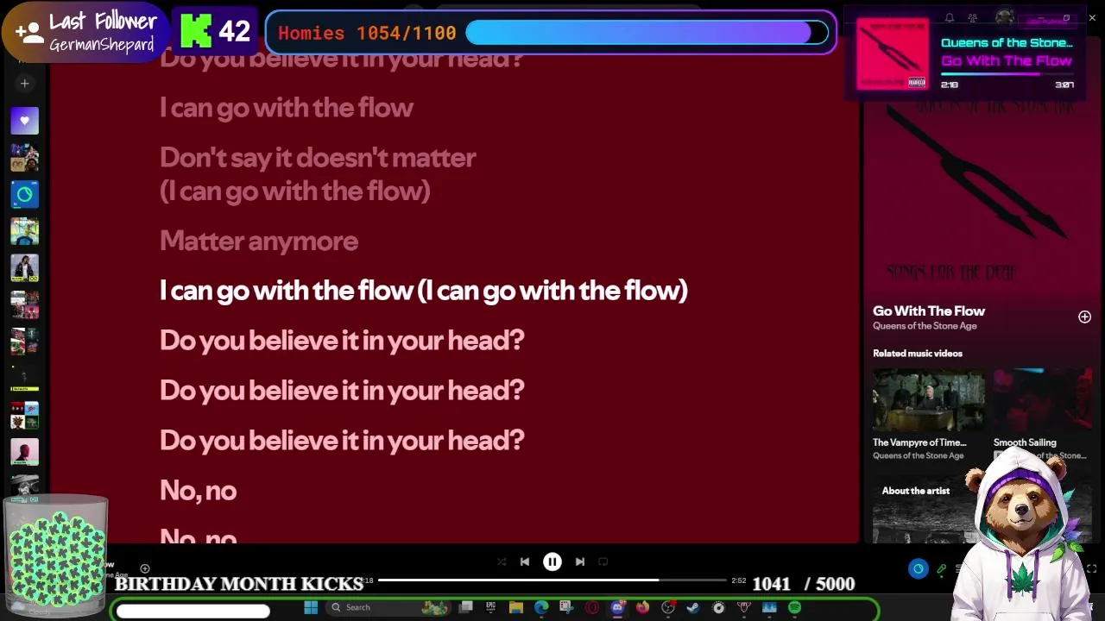Open Steam from the taskbar

[693, 607]
